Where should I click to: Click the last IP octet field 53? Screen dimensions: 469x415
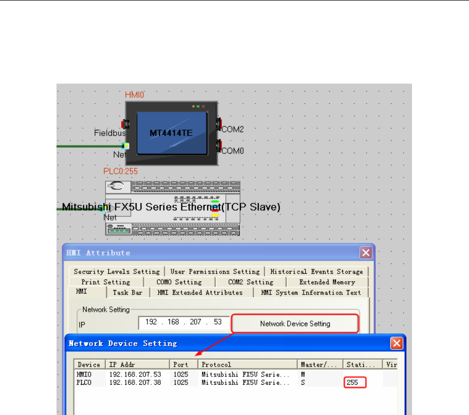(x=218, y=322)
